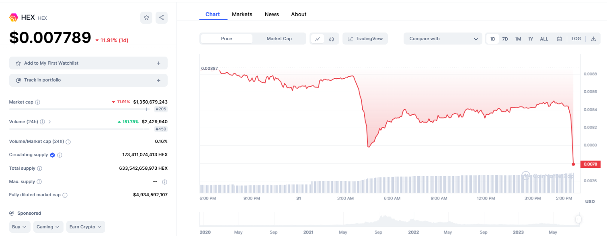The image size is (607, 236).
Task: Click the share icon next to HEX
Action: click(162, 18)
